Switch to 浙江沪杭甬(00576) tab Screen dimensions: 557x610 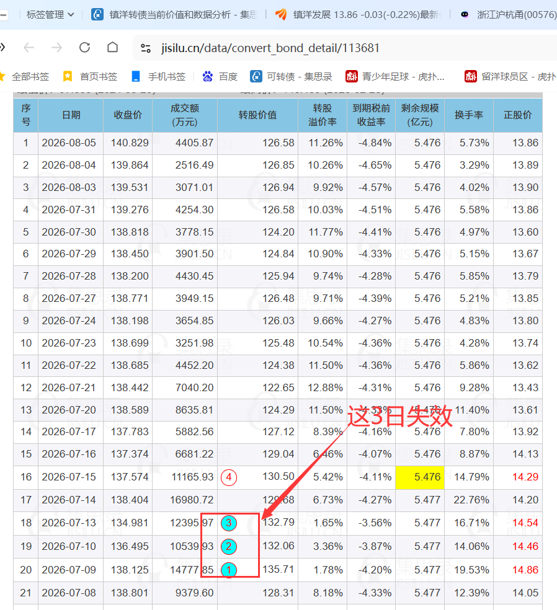tap(508, 15)
